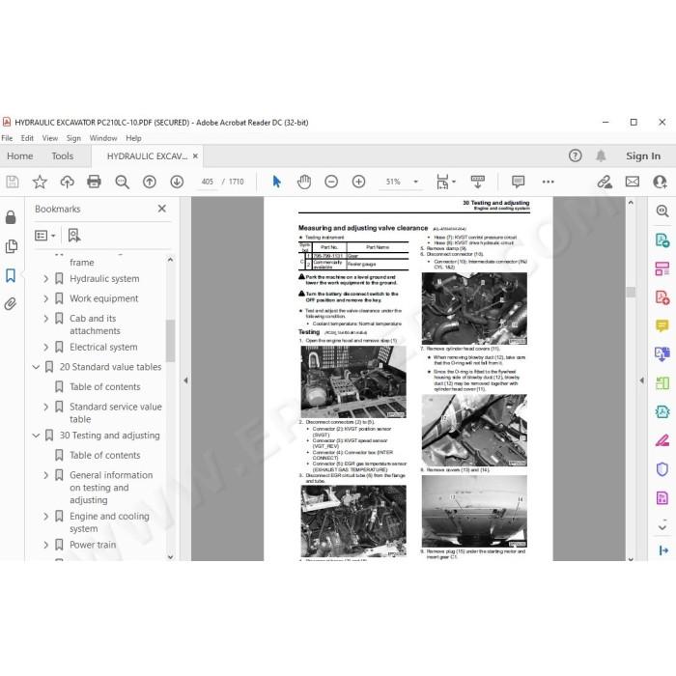Open the Edit menu
This screenshot has width=676, height=676.
(27, 138)
